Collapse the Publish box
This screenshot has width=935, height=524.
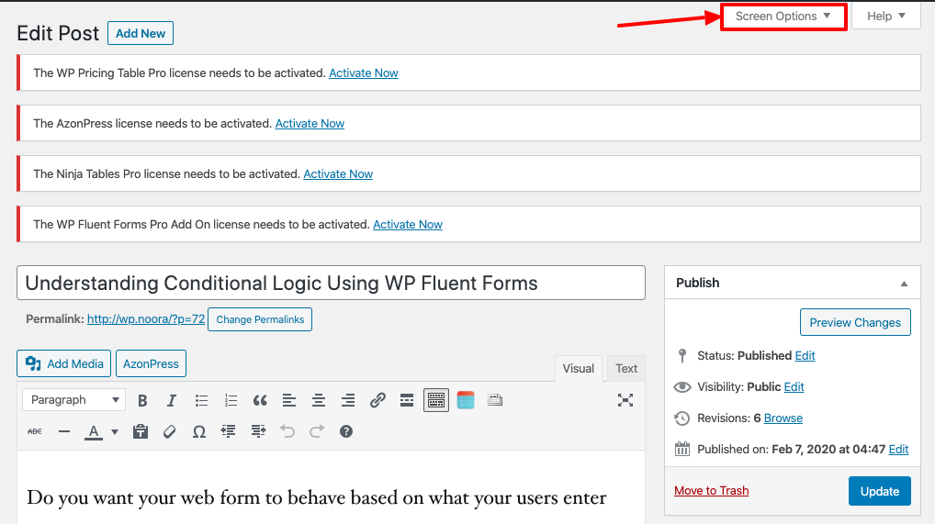(x=904, y=284)
